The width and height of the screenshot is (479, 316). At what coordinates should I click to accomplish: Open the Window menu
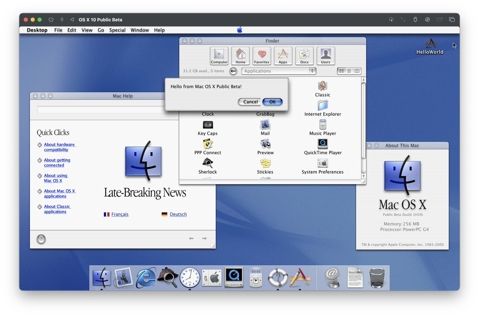click(x=140, y=30)
